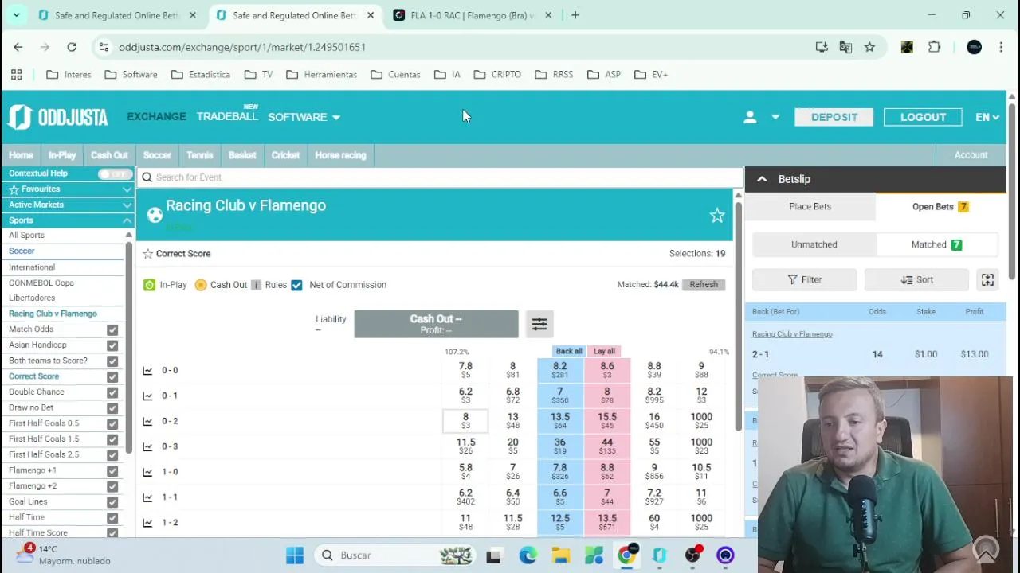Open the EN language dropdown

[987, 117]
